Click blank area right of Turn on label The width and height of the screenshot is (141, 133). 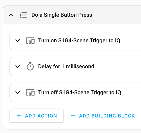click(130, 40)
